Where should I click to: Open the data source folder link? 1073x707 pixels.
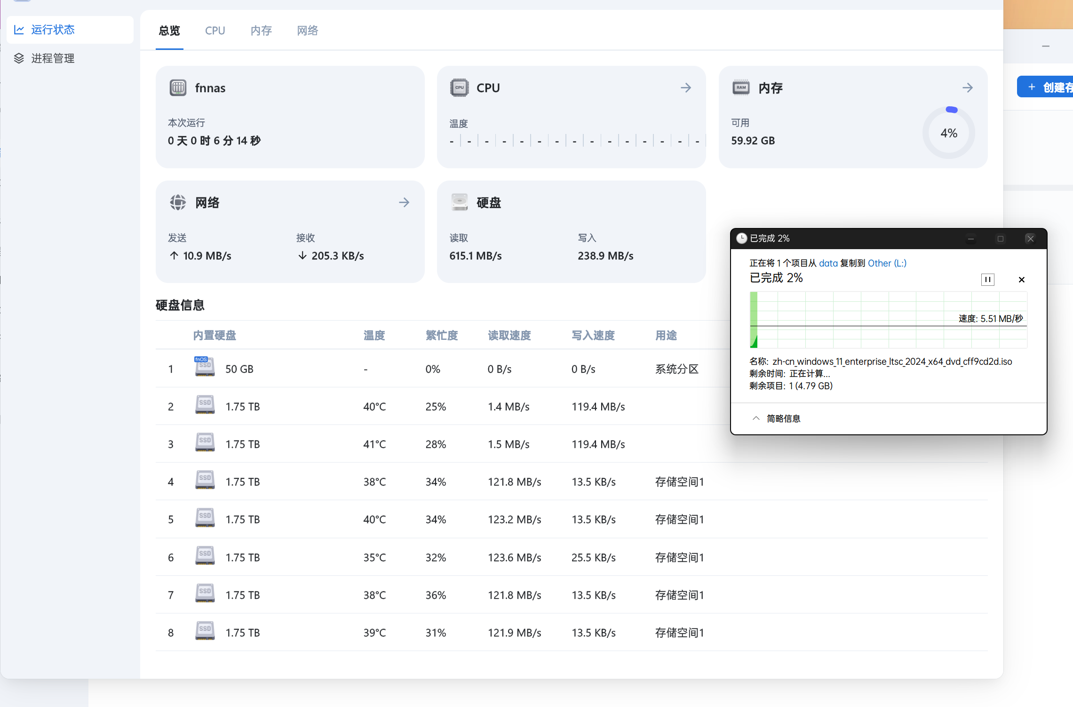828,263
